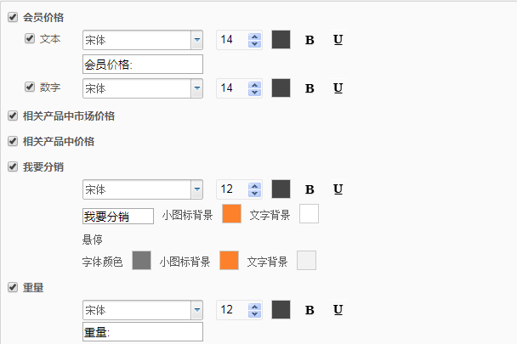The image size is (517, 344).
Task: Toggle bold for 重量 font
Action: (310, 310)
